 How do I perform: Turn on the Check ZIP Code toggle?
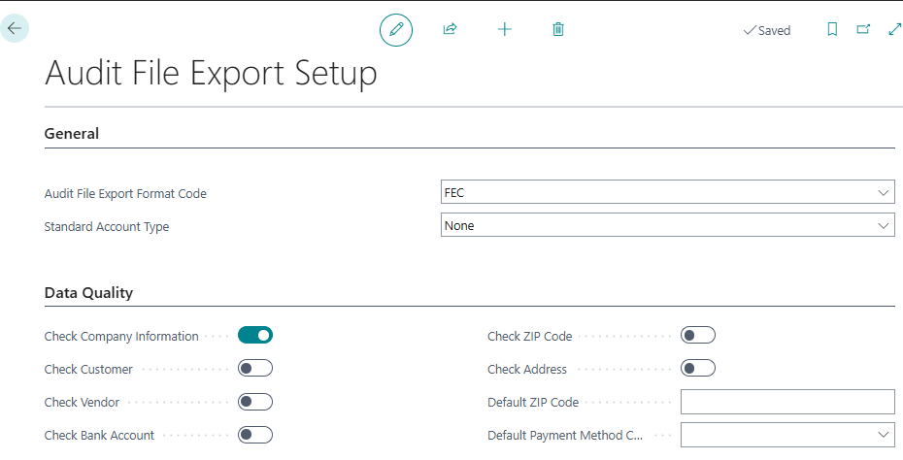tap(698, 335)
